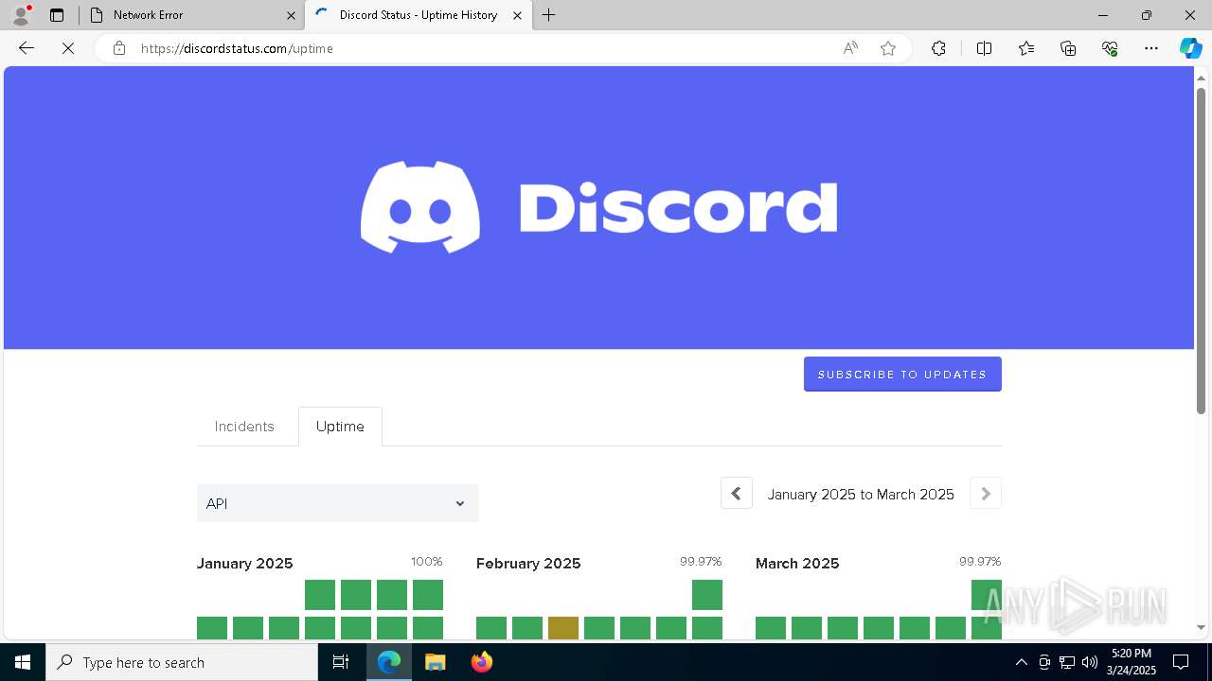Screen dimensions: 1212x681
Task: Go back to the previous page
Action: (27, 48)
